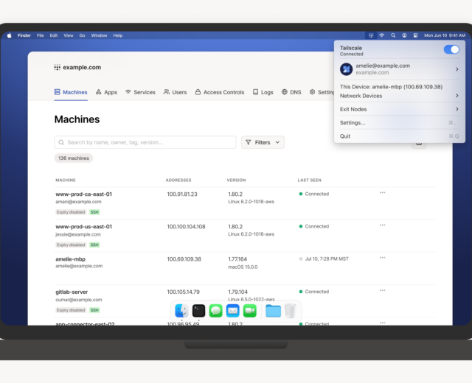Open gitlab-server machine link
The height and width of the screenshot is (383, 472).
point(72,292)
